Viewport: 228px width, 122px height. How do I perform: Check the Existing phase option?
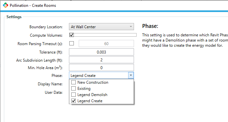click(x=74, y=88)
